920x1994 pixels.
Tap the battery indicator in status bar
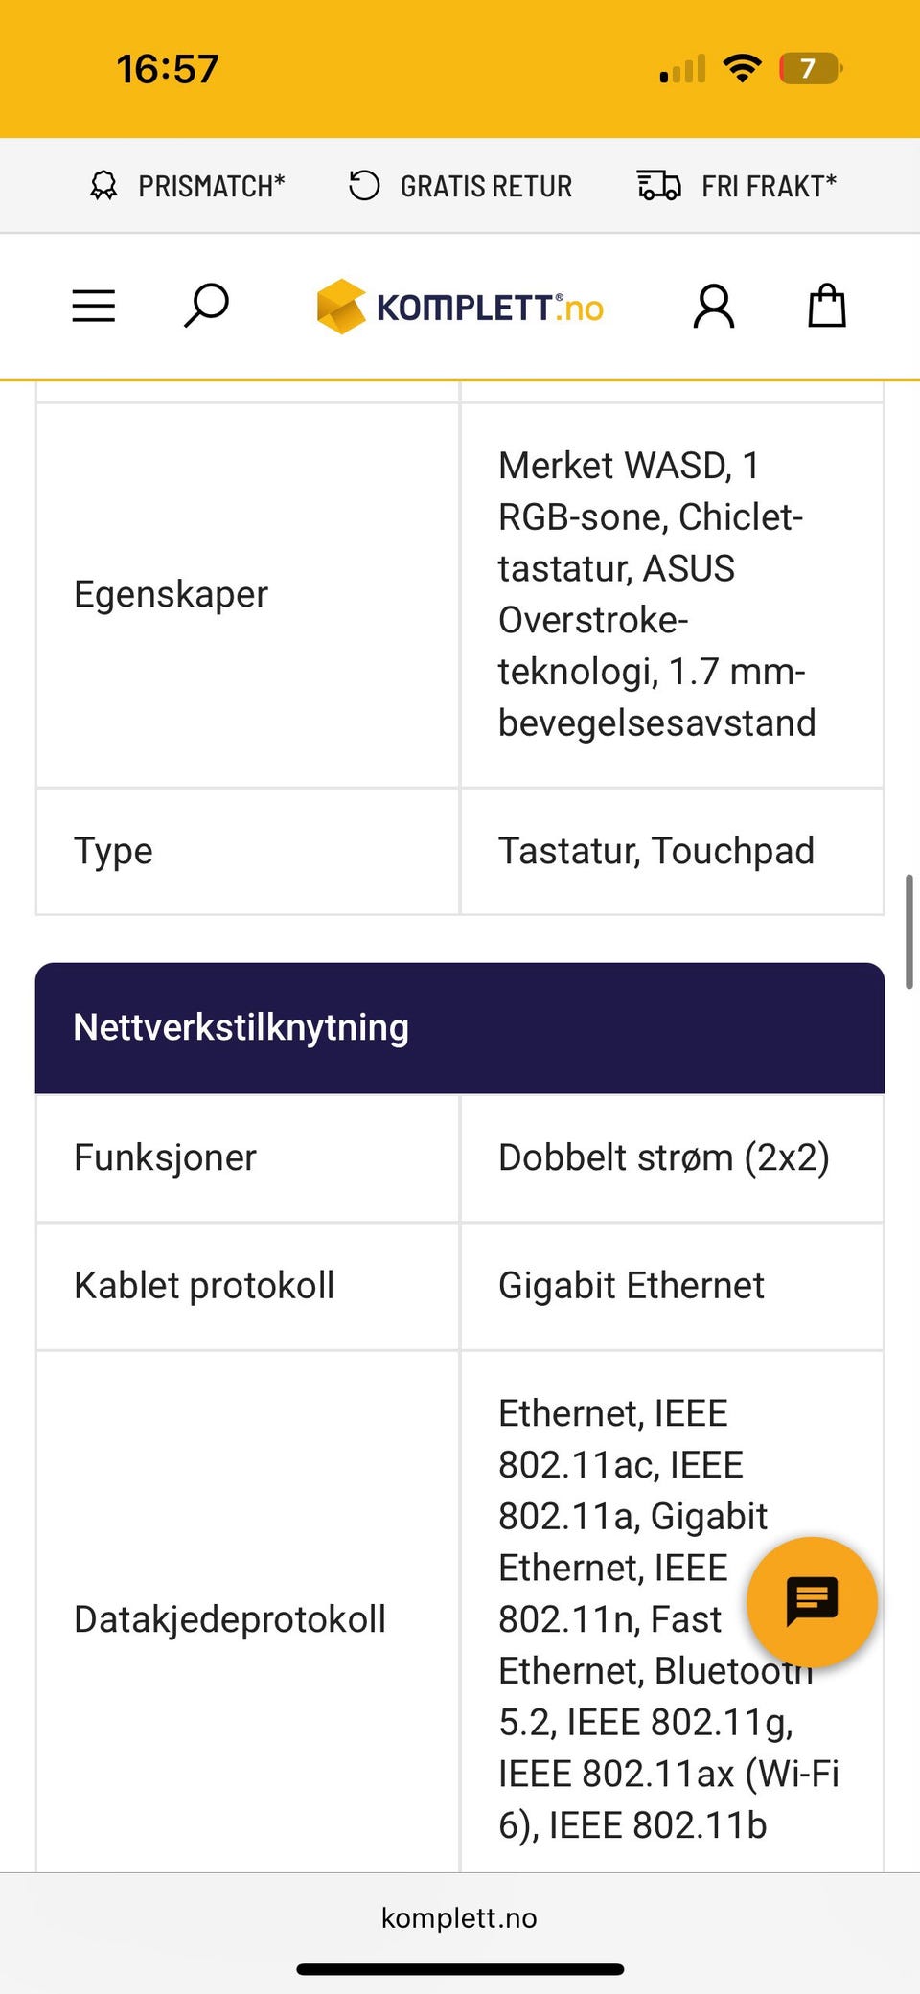pyautogui.click(x=810, y=69)
